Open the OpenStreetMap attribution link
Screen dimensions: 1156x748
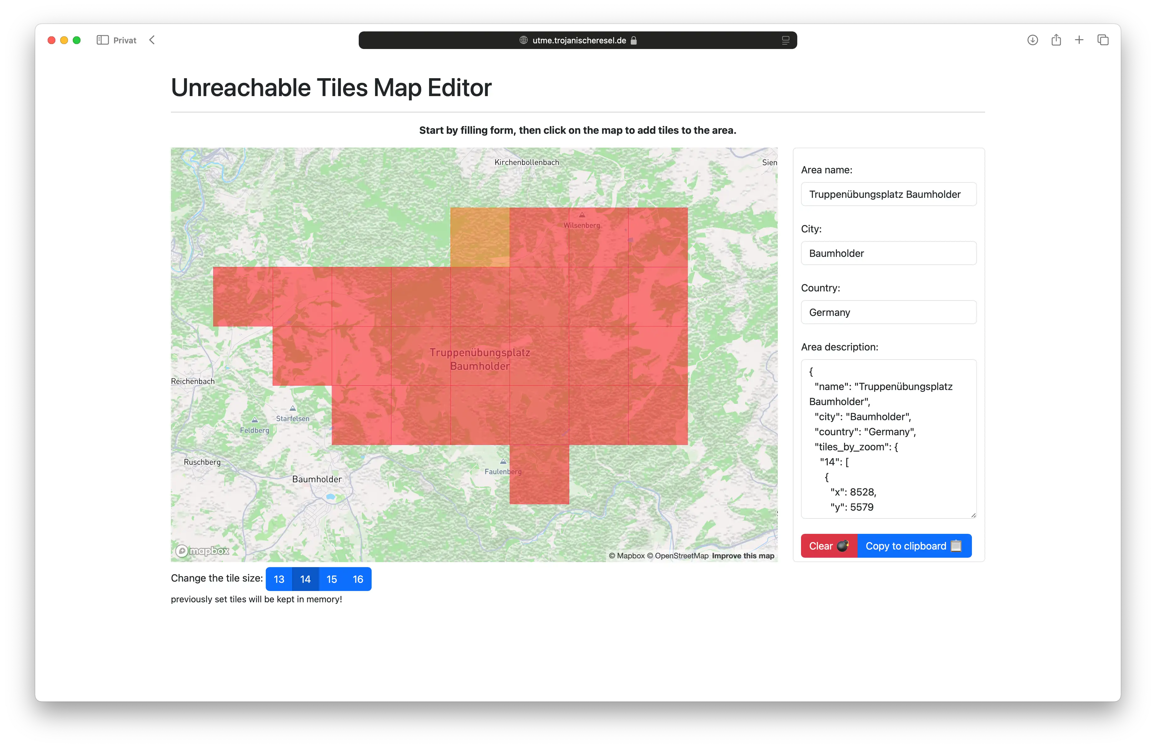coord(681,556)
